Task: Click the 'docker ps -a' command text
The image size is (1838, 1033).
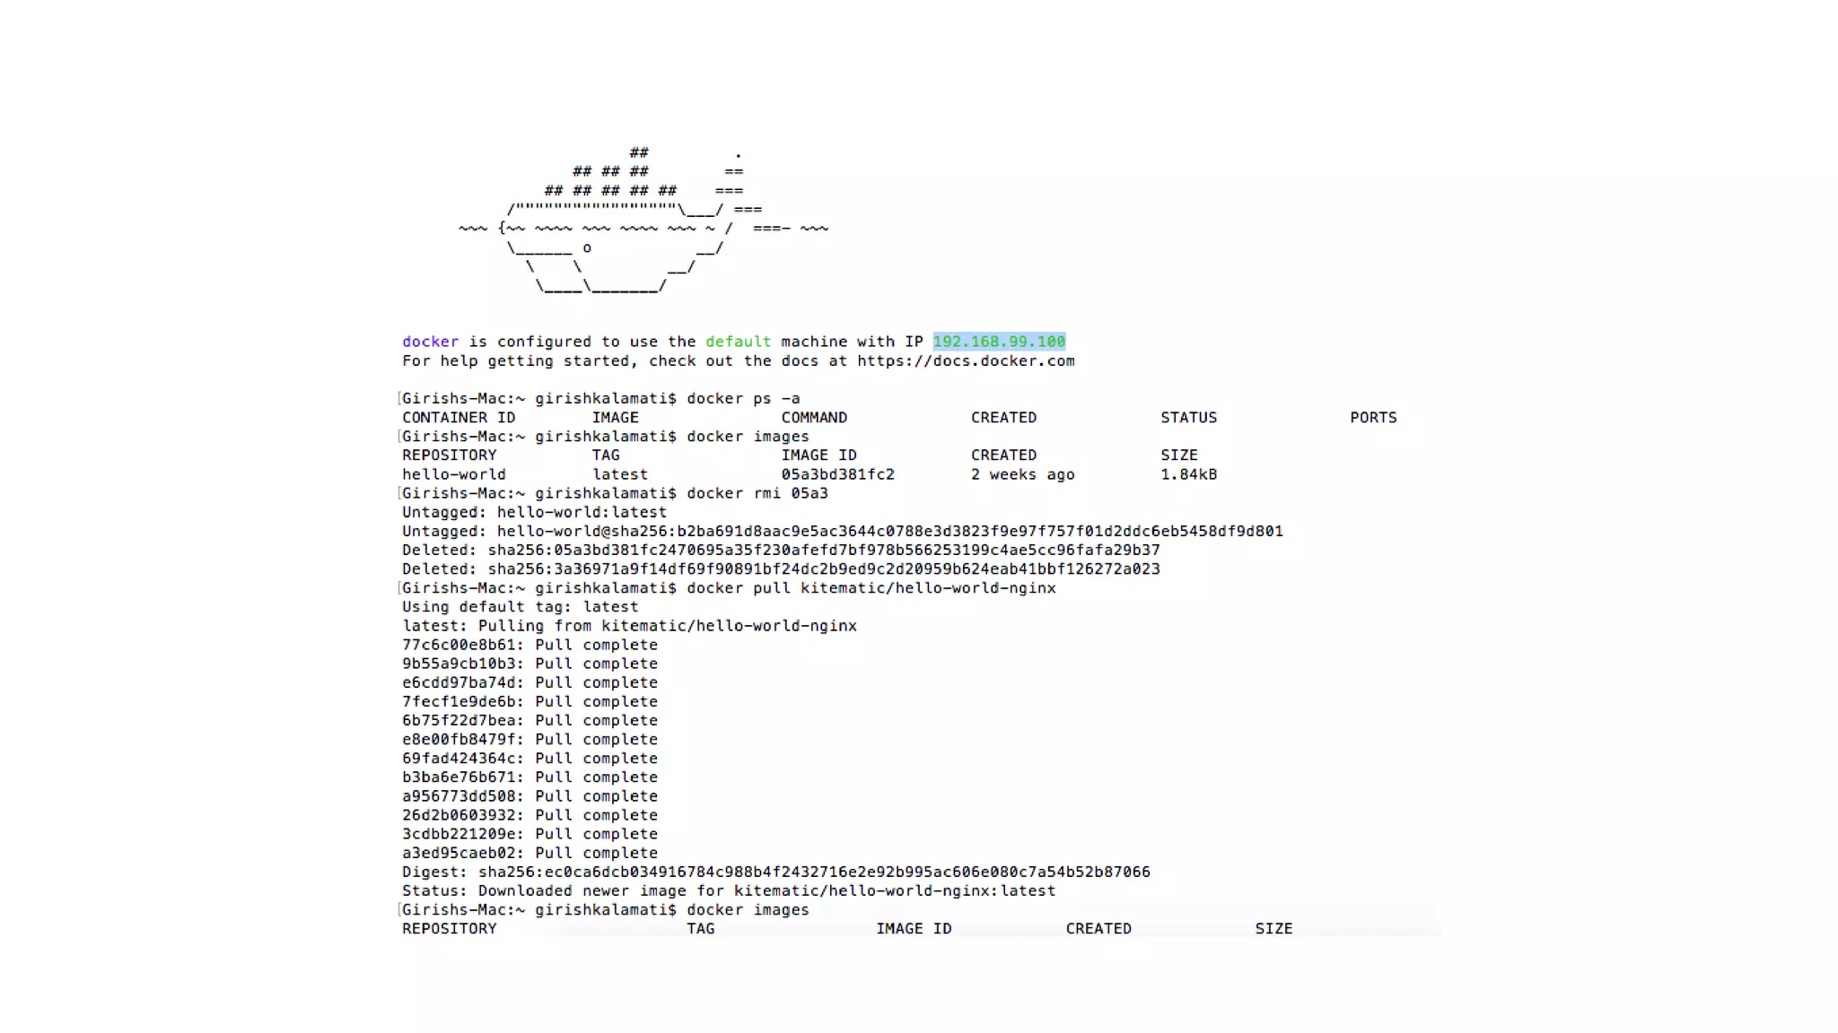Action: coord(743,398)
